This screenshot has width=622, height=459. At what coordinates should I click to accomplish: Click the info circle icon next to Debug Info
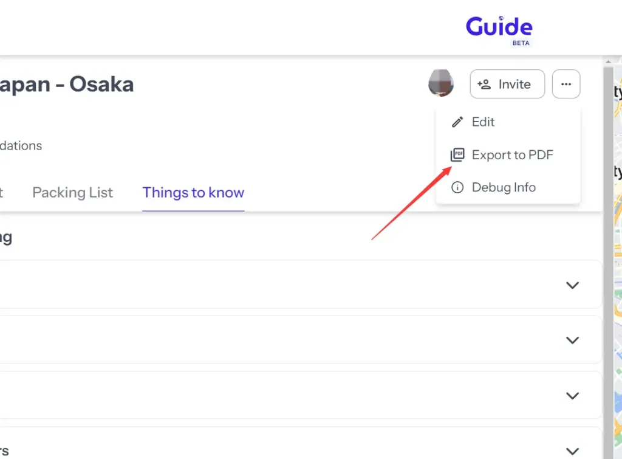(457, 187)
